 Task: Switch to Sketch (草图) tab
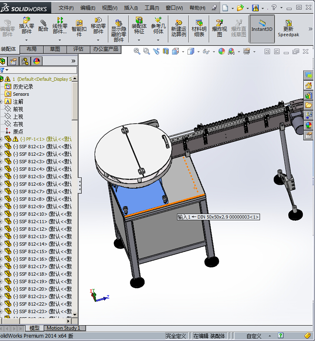[x=55, y=50]
